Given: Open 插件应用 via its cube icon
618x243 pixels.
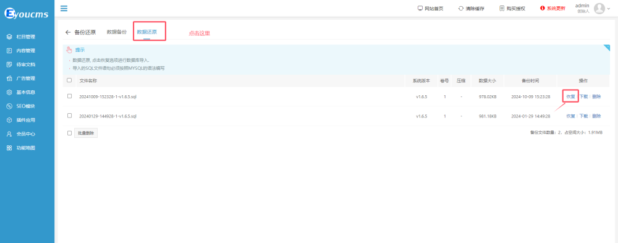Looking at the screenshot, I should coord(9,120).
